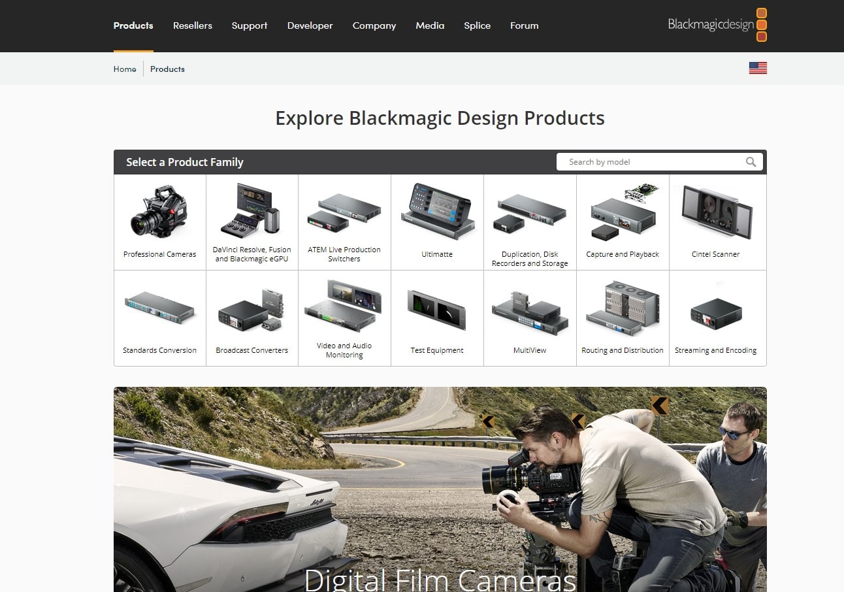Go to the Forum menu item
The image size is (844, 592).
coord(525,25)
